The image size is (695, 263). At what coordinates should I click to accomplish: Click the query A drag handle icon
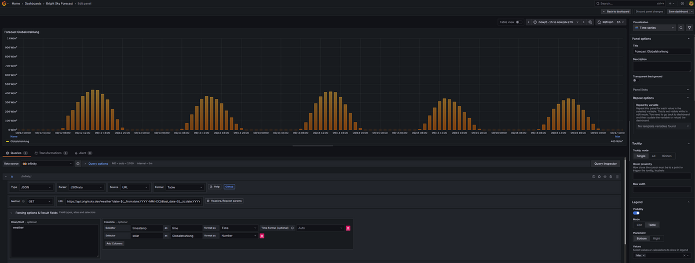pyautogui.click(x=617, y=176)
